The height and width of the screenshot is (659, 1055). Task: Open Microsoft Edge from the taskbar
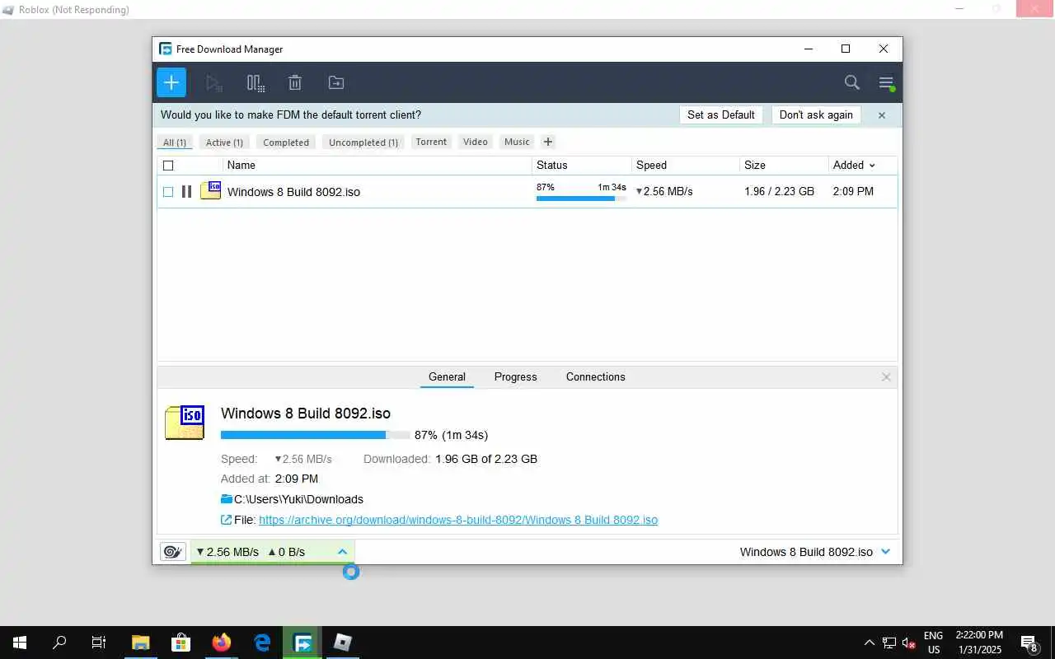click(x=262, y=643)
